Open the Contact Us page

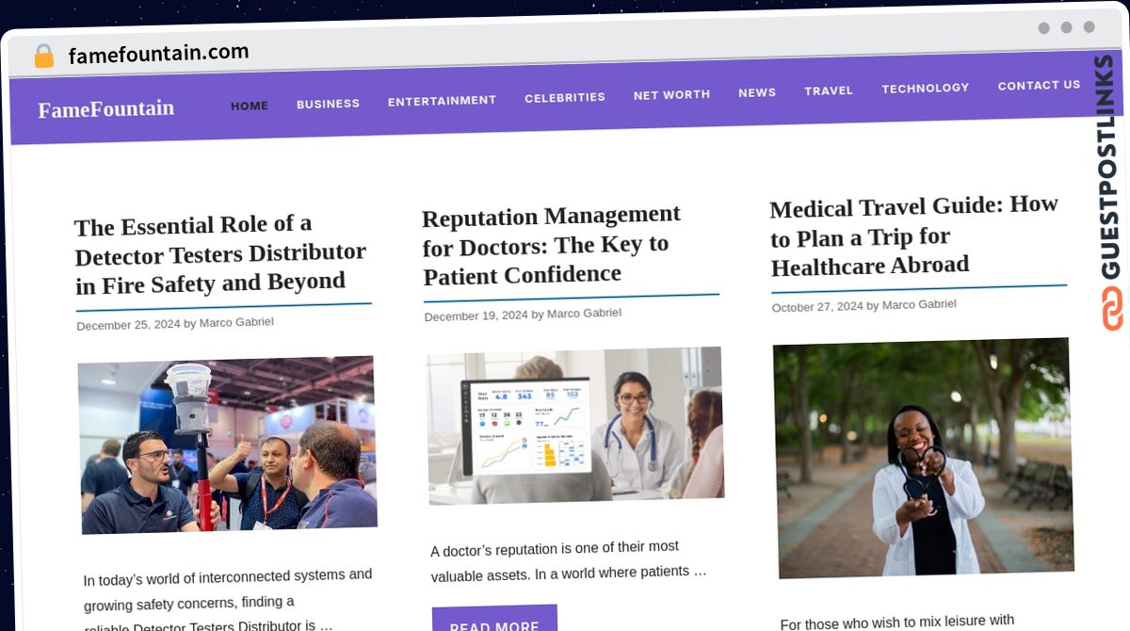coord(1039,85)
